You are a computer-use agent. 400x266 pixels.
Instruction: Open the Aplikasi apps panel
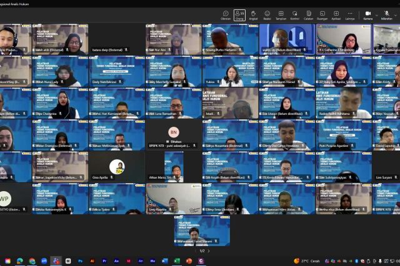point(336,14)
